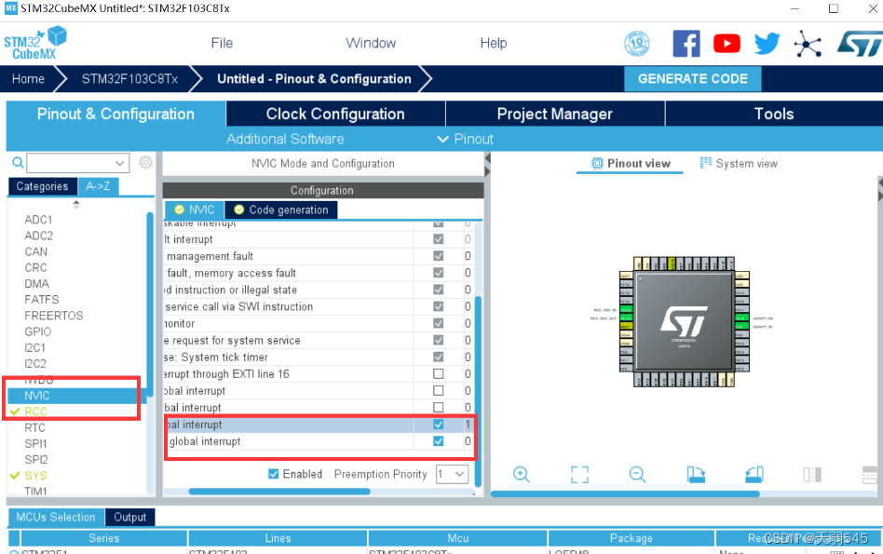
Task: Select the Categories tab
Action: (x=42, y=186)
